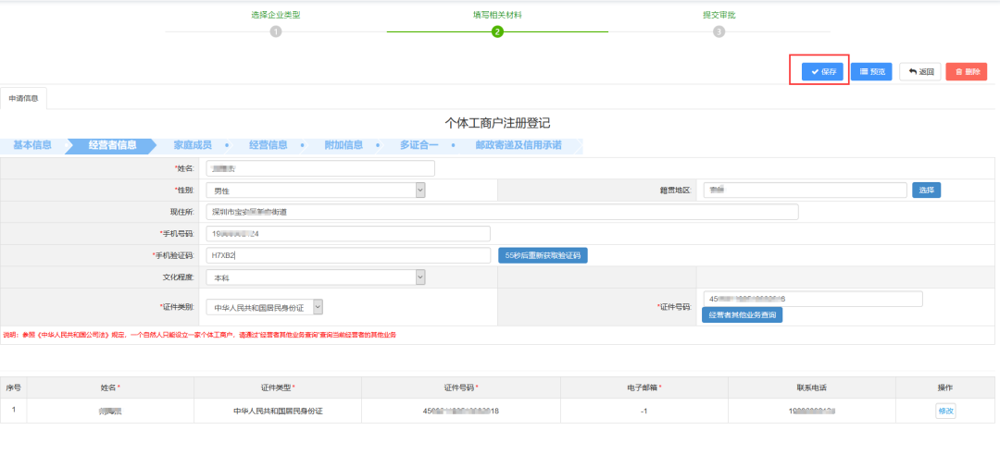This screenshot has width=1000, height=455.
Task: Click the 保存 save button
Action: coord(823,72)
